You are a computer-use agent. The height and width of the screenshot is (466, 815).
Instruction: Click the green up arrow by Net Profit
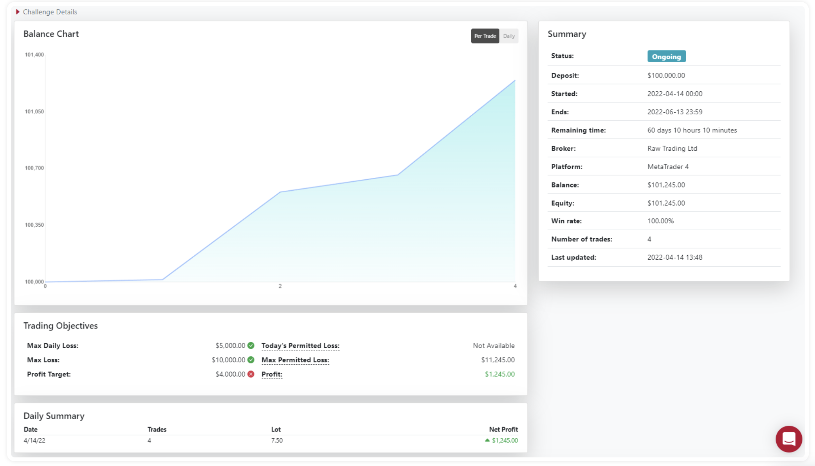(487, 440)
